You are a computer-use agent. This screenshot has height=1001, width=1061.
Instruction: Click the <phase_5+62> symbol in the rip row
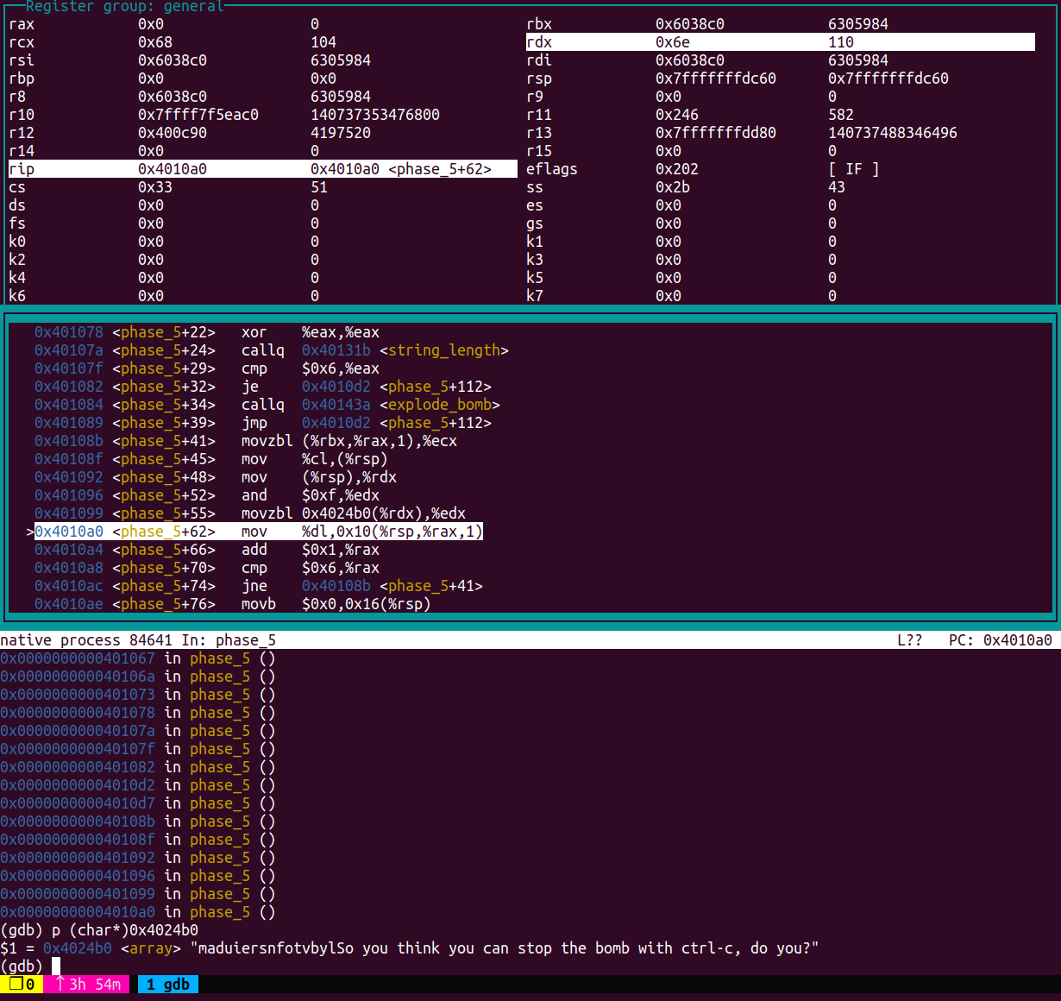tap(440, 169)
